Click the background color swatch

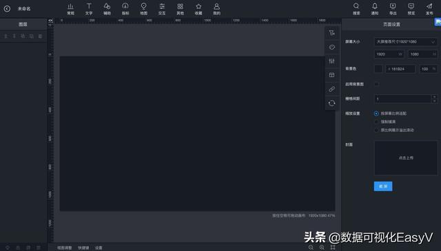pos(378,69)
